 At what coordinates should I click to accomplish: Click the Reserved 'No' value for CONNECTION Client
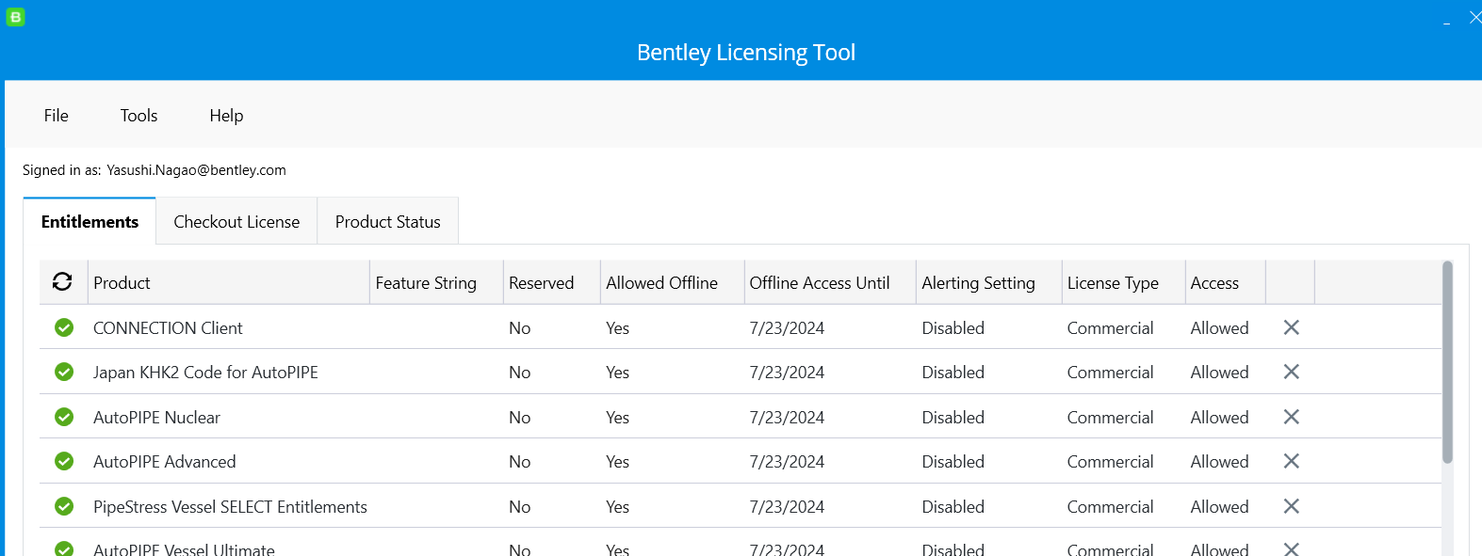click(x=519, y=328)
